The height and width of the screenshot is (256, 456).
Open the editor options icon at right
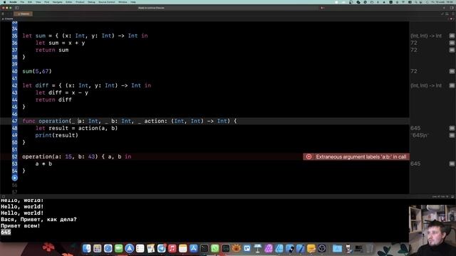447,14
